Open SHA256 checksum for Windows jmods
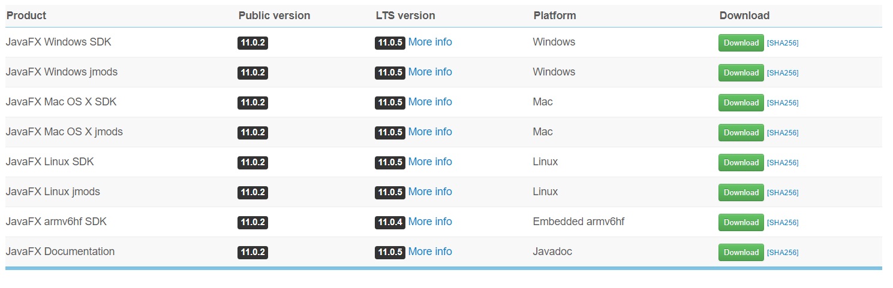This screenshot has height=288, width=893. click(783, 73)
